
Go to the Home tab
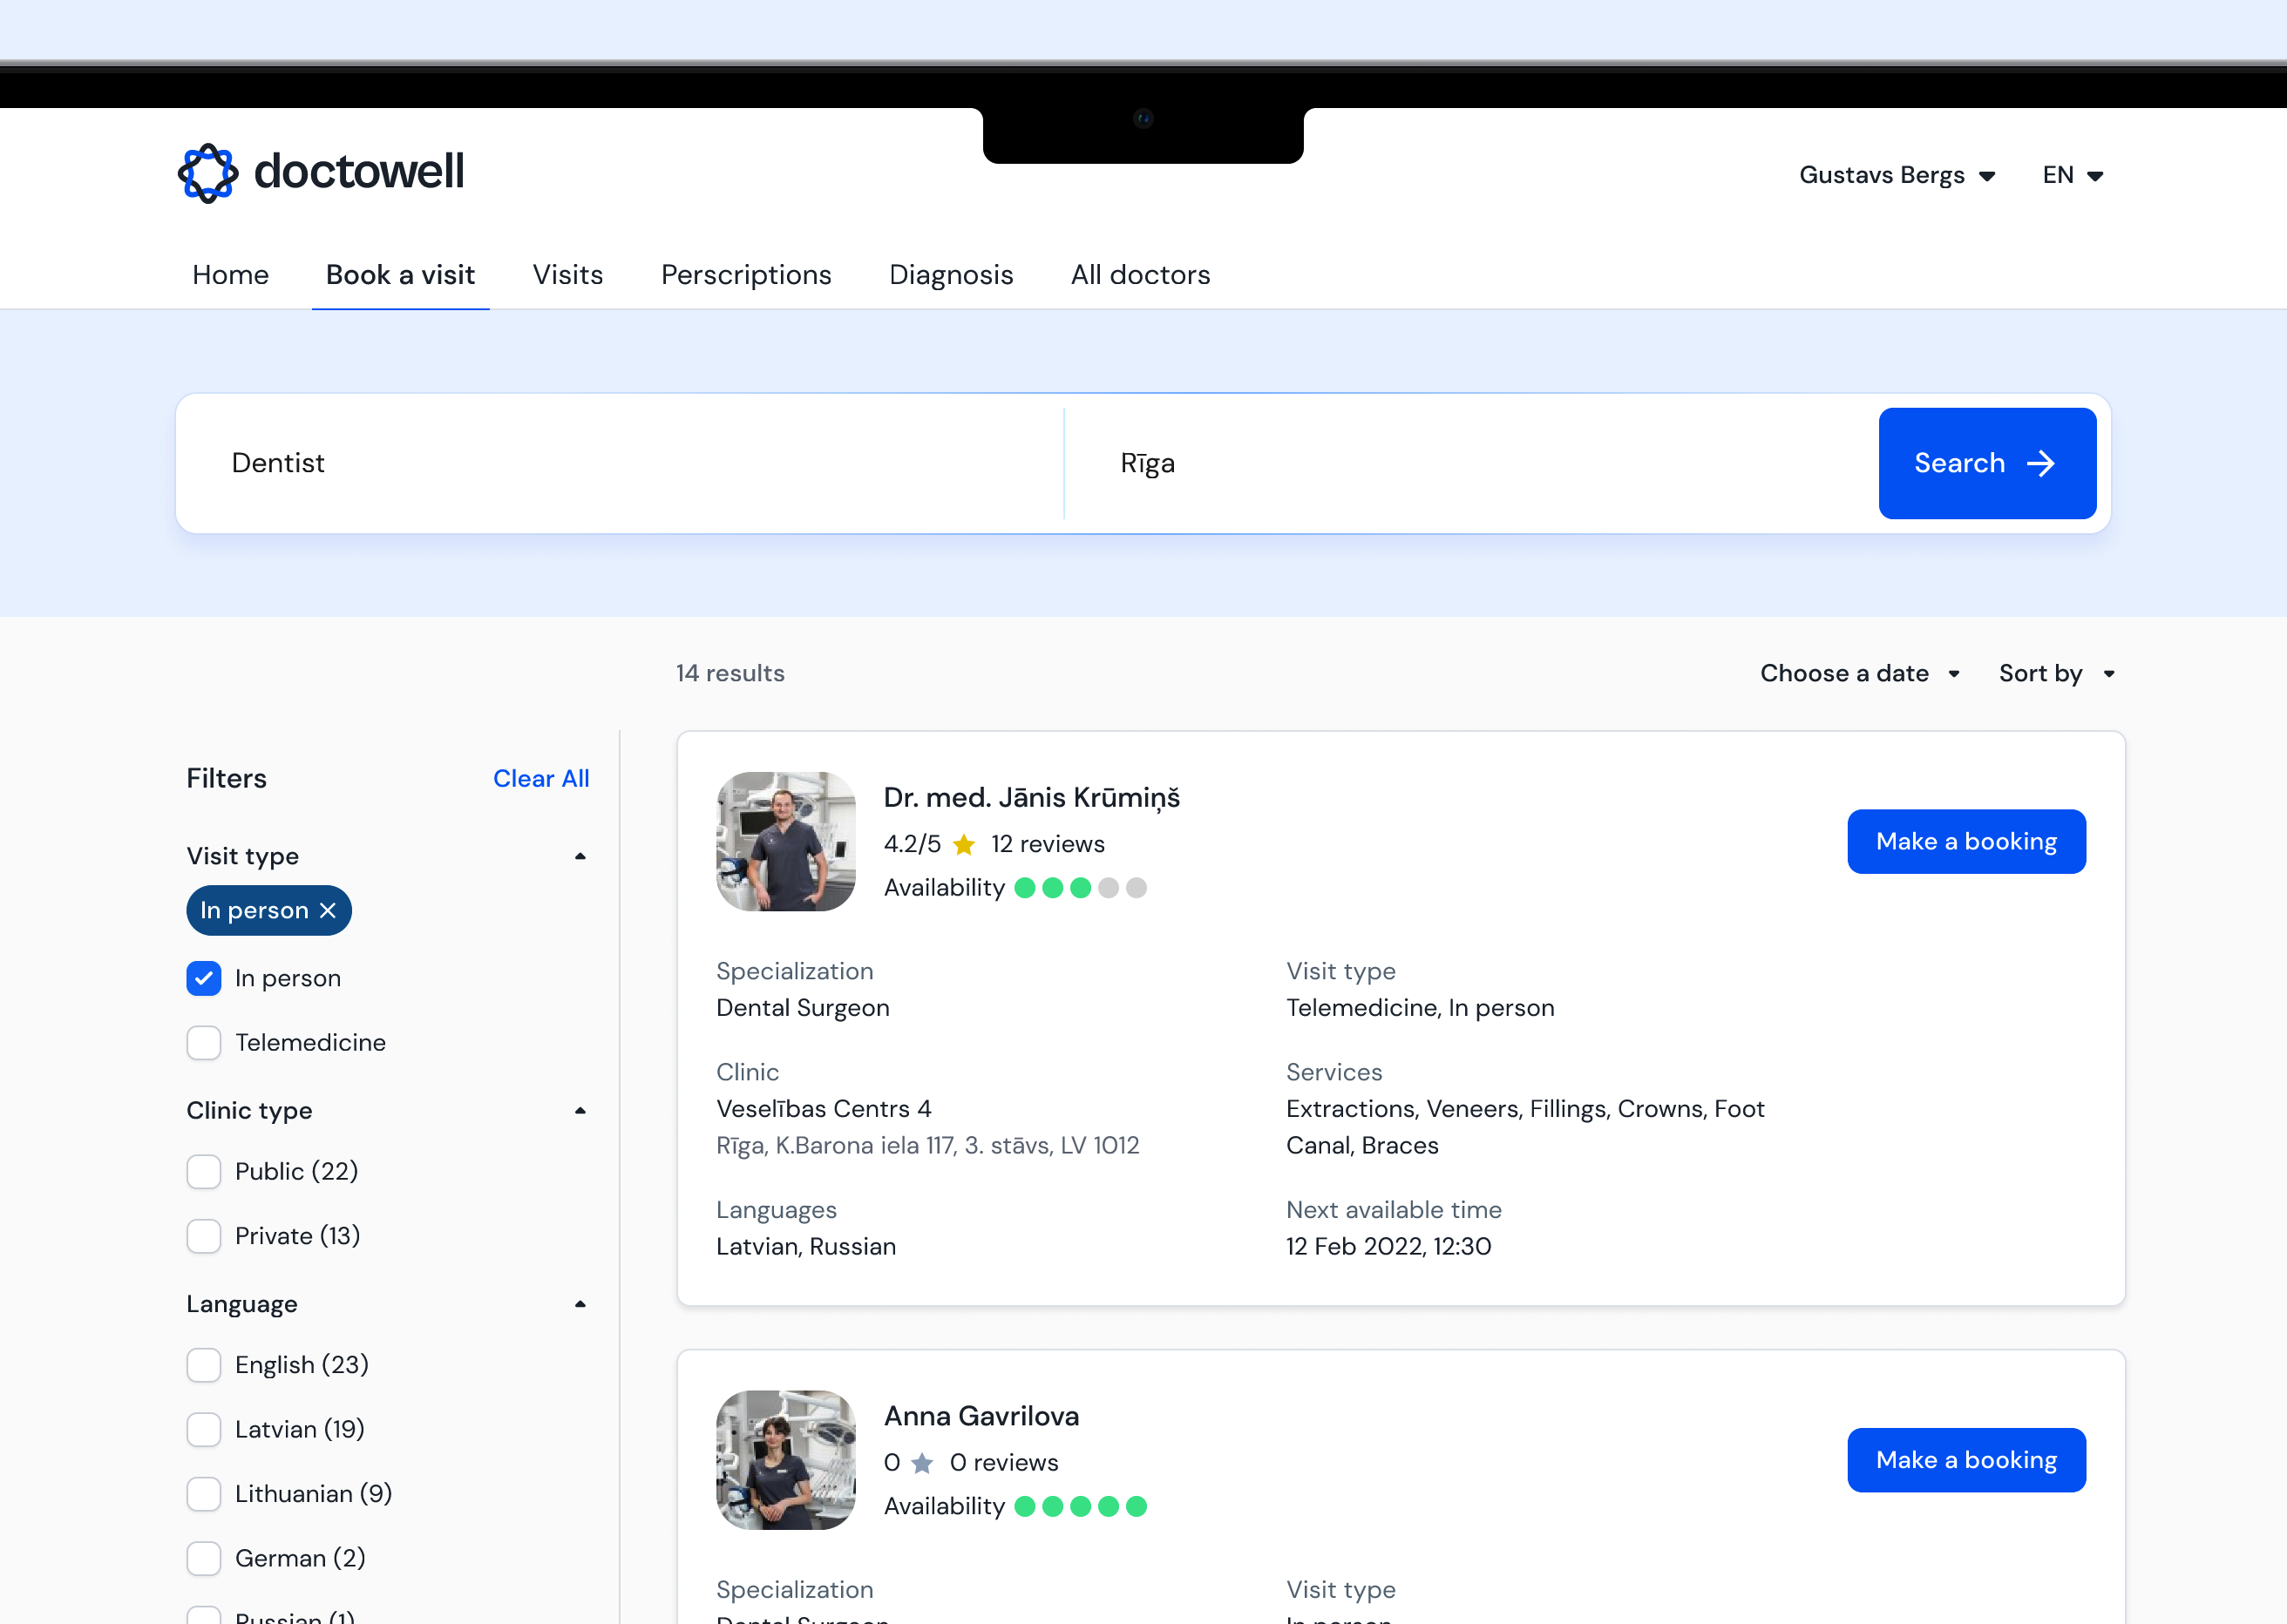tap(230, 275)
